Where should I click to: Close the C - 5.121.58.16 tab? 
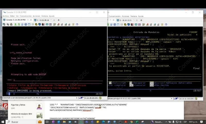54,20
